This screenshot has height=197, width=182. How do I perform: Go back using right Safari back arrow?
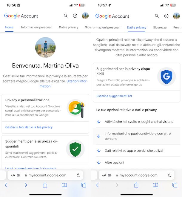[x=97, y=185]
